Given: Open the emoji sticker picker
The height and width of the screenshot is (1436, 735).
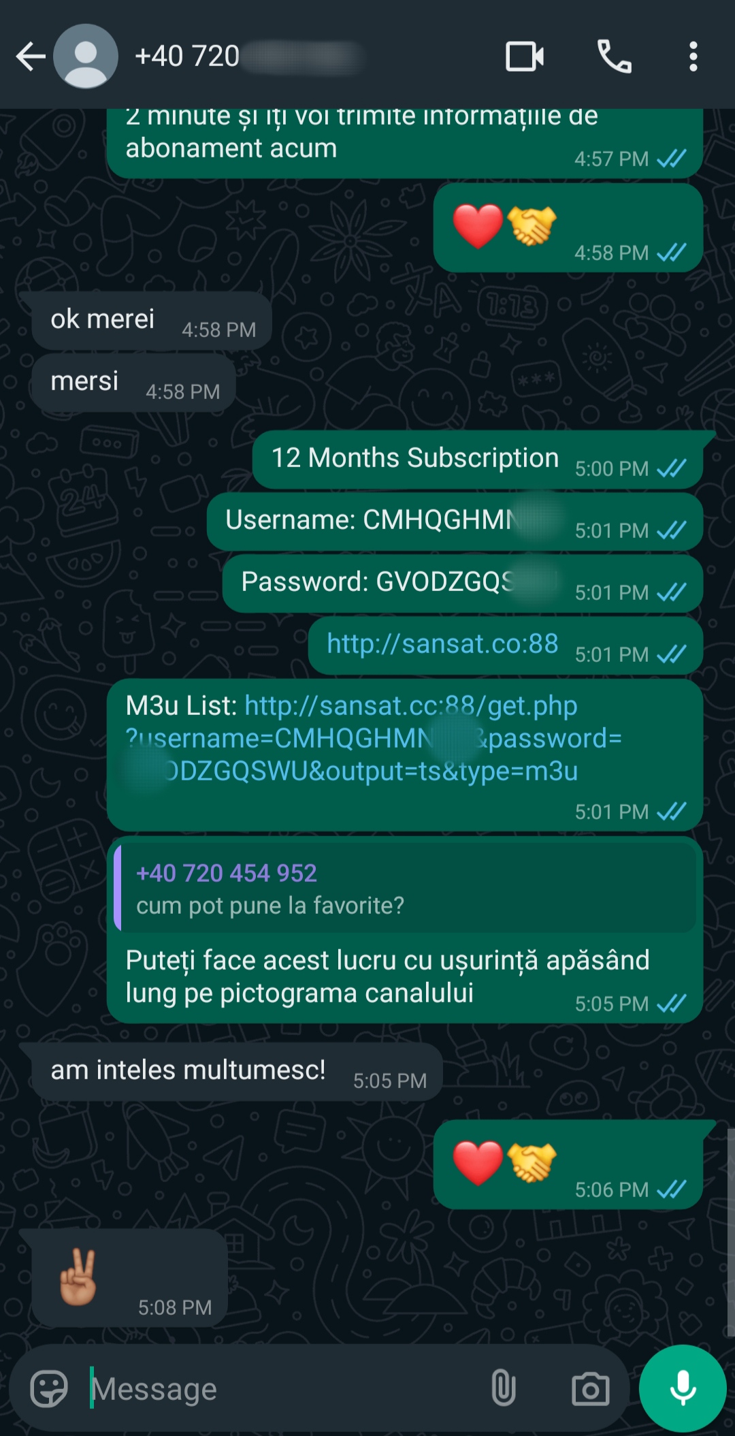Looking at the screenshot, I should pyautogui.click(x=49, y=1388).
